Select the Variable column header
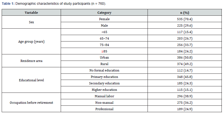This screenshot has width=224, height=113. click(31, 13)
